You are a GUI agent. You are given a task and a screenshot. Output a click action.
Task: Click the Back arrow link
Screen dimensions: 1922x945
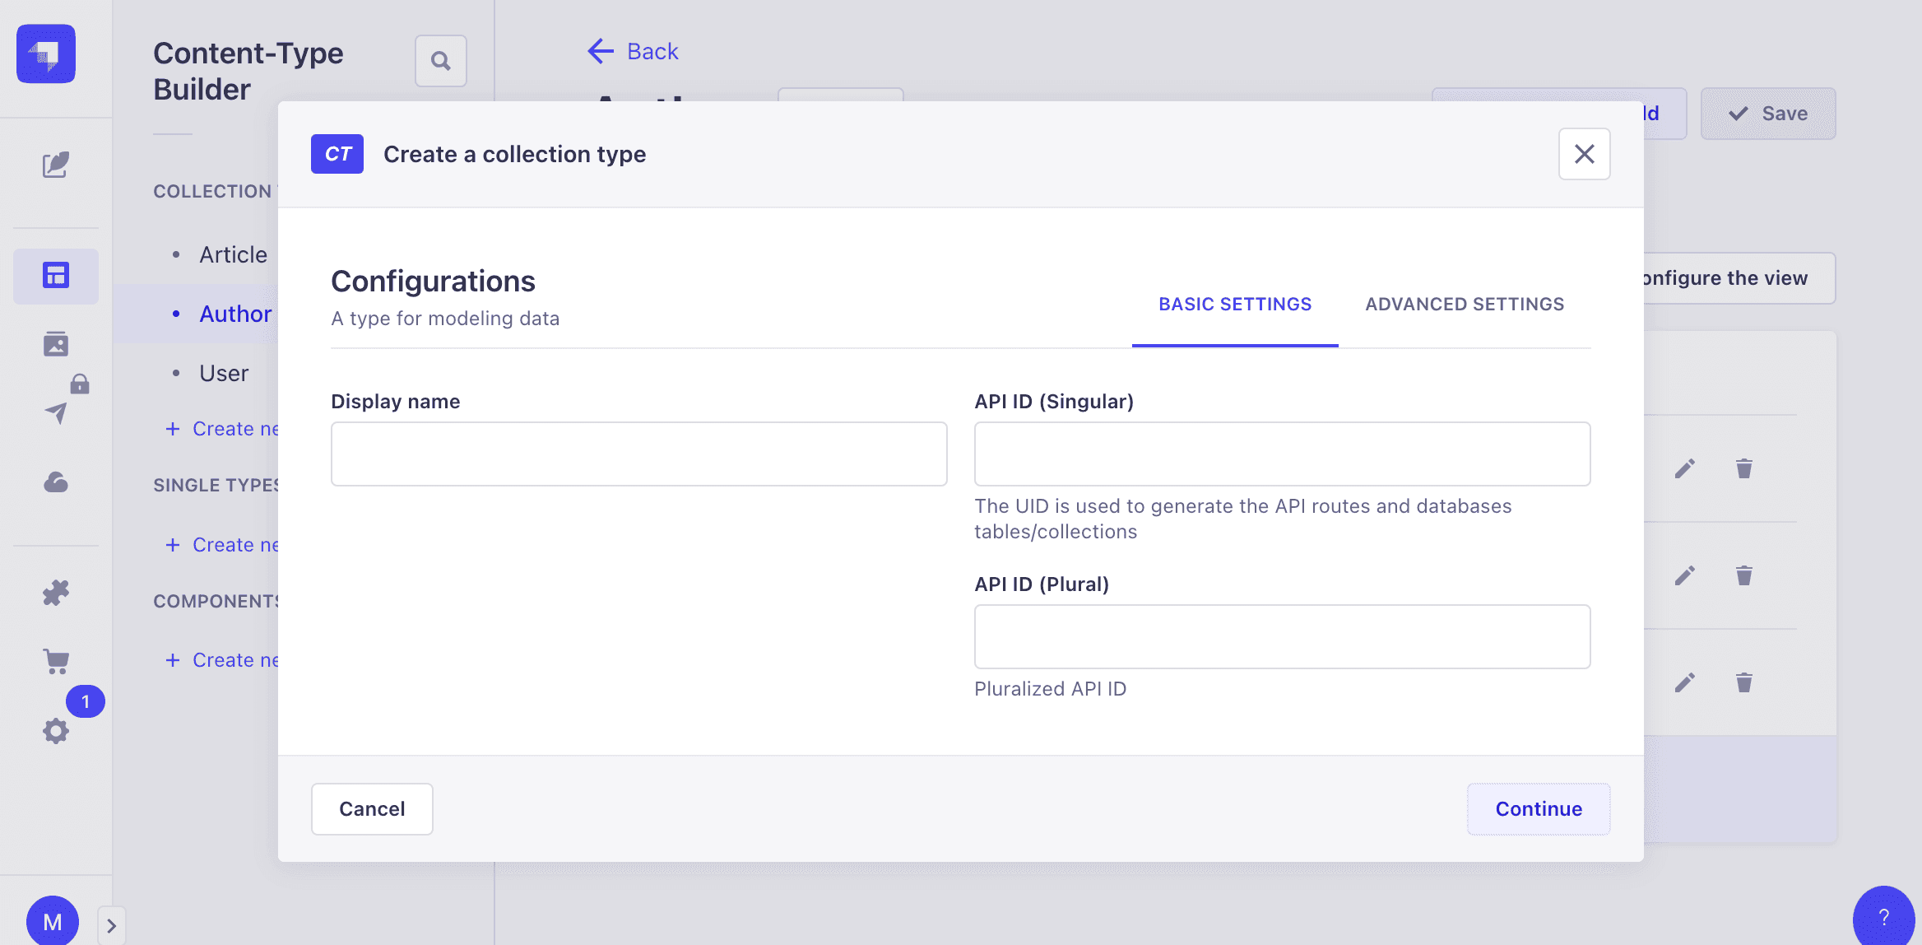pyautogui.click(x=633, y=51)
